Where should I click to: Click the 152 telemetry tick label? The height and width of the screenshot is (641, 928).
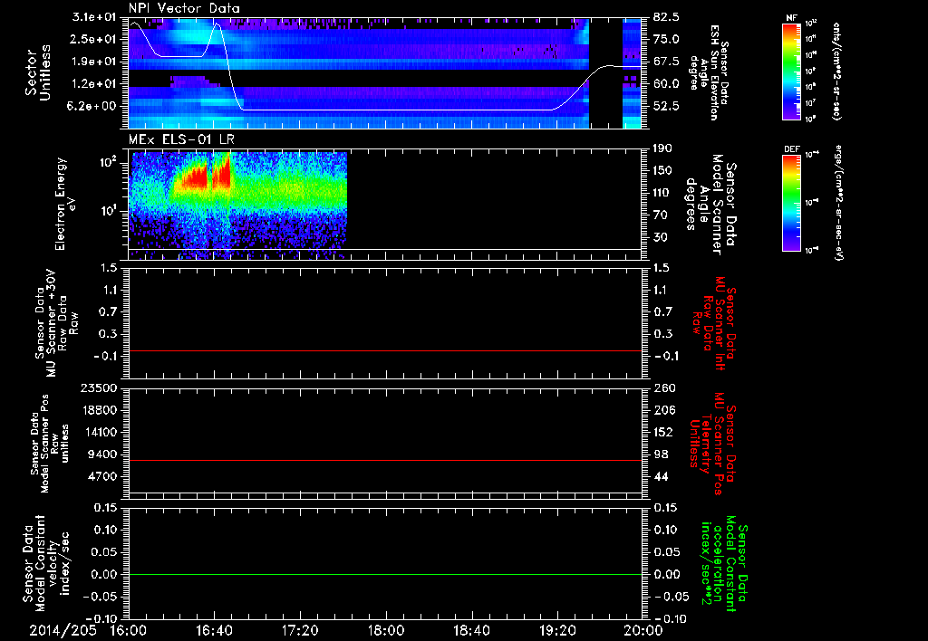click(x=662, y=432)
